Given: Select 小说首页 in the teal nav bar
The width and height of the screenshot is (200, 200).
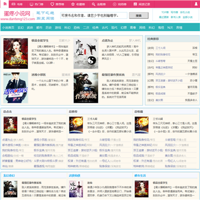Looking at the screenshot, I should coord(8,28).
